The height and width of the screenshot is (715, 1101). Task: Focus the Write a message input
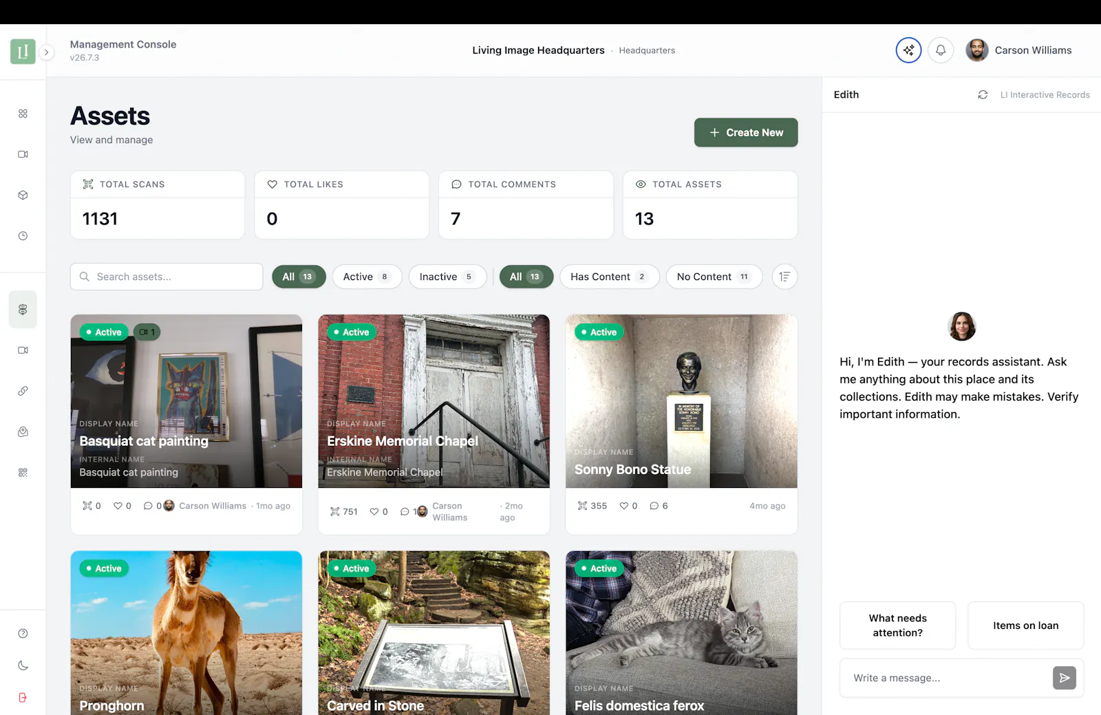948,678
